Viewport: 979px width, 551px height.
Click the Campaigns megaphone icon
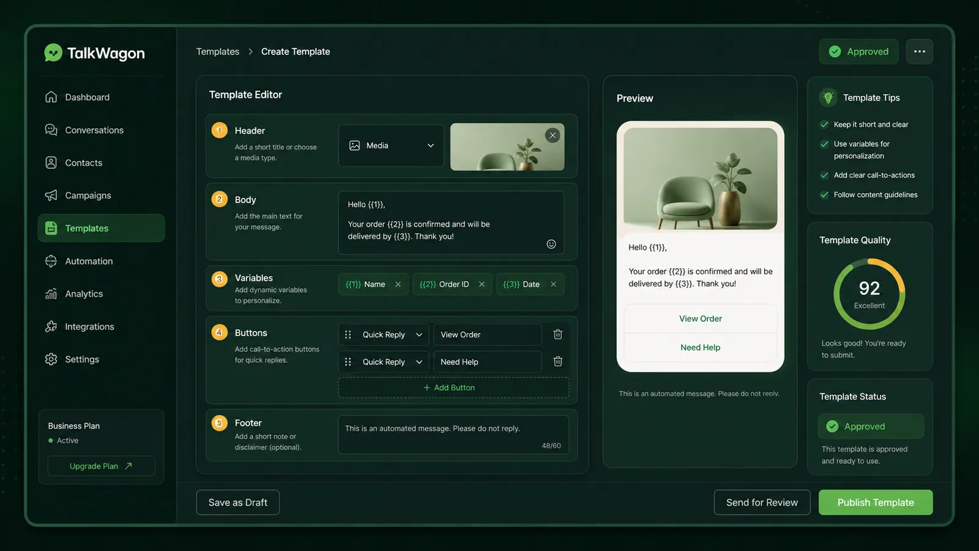point(51,195)
